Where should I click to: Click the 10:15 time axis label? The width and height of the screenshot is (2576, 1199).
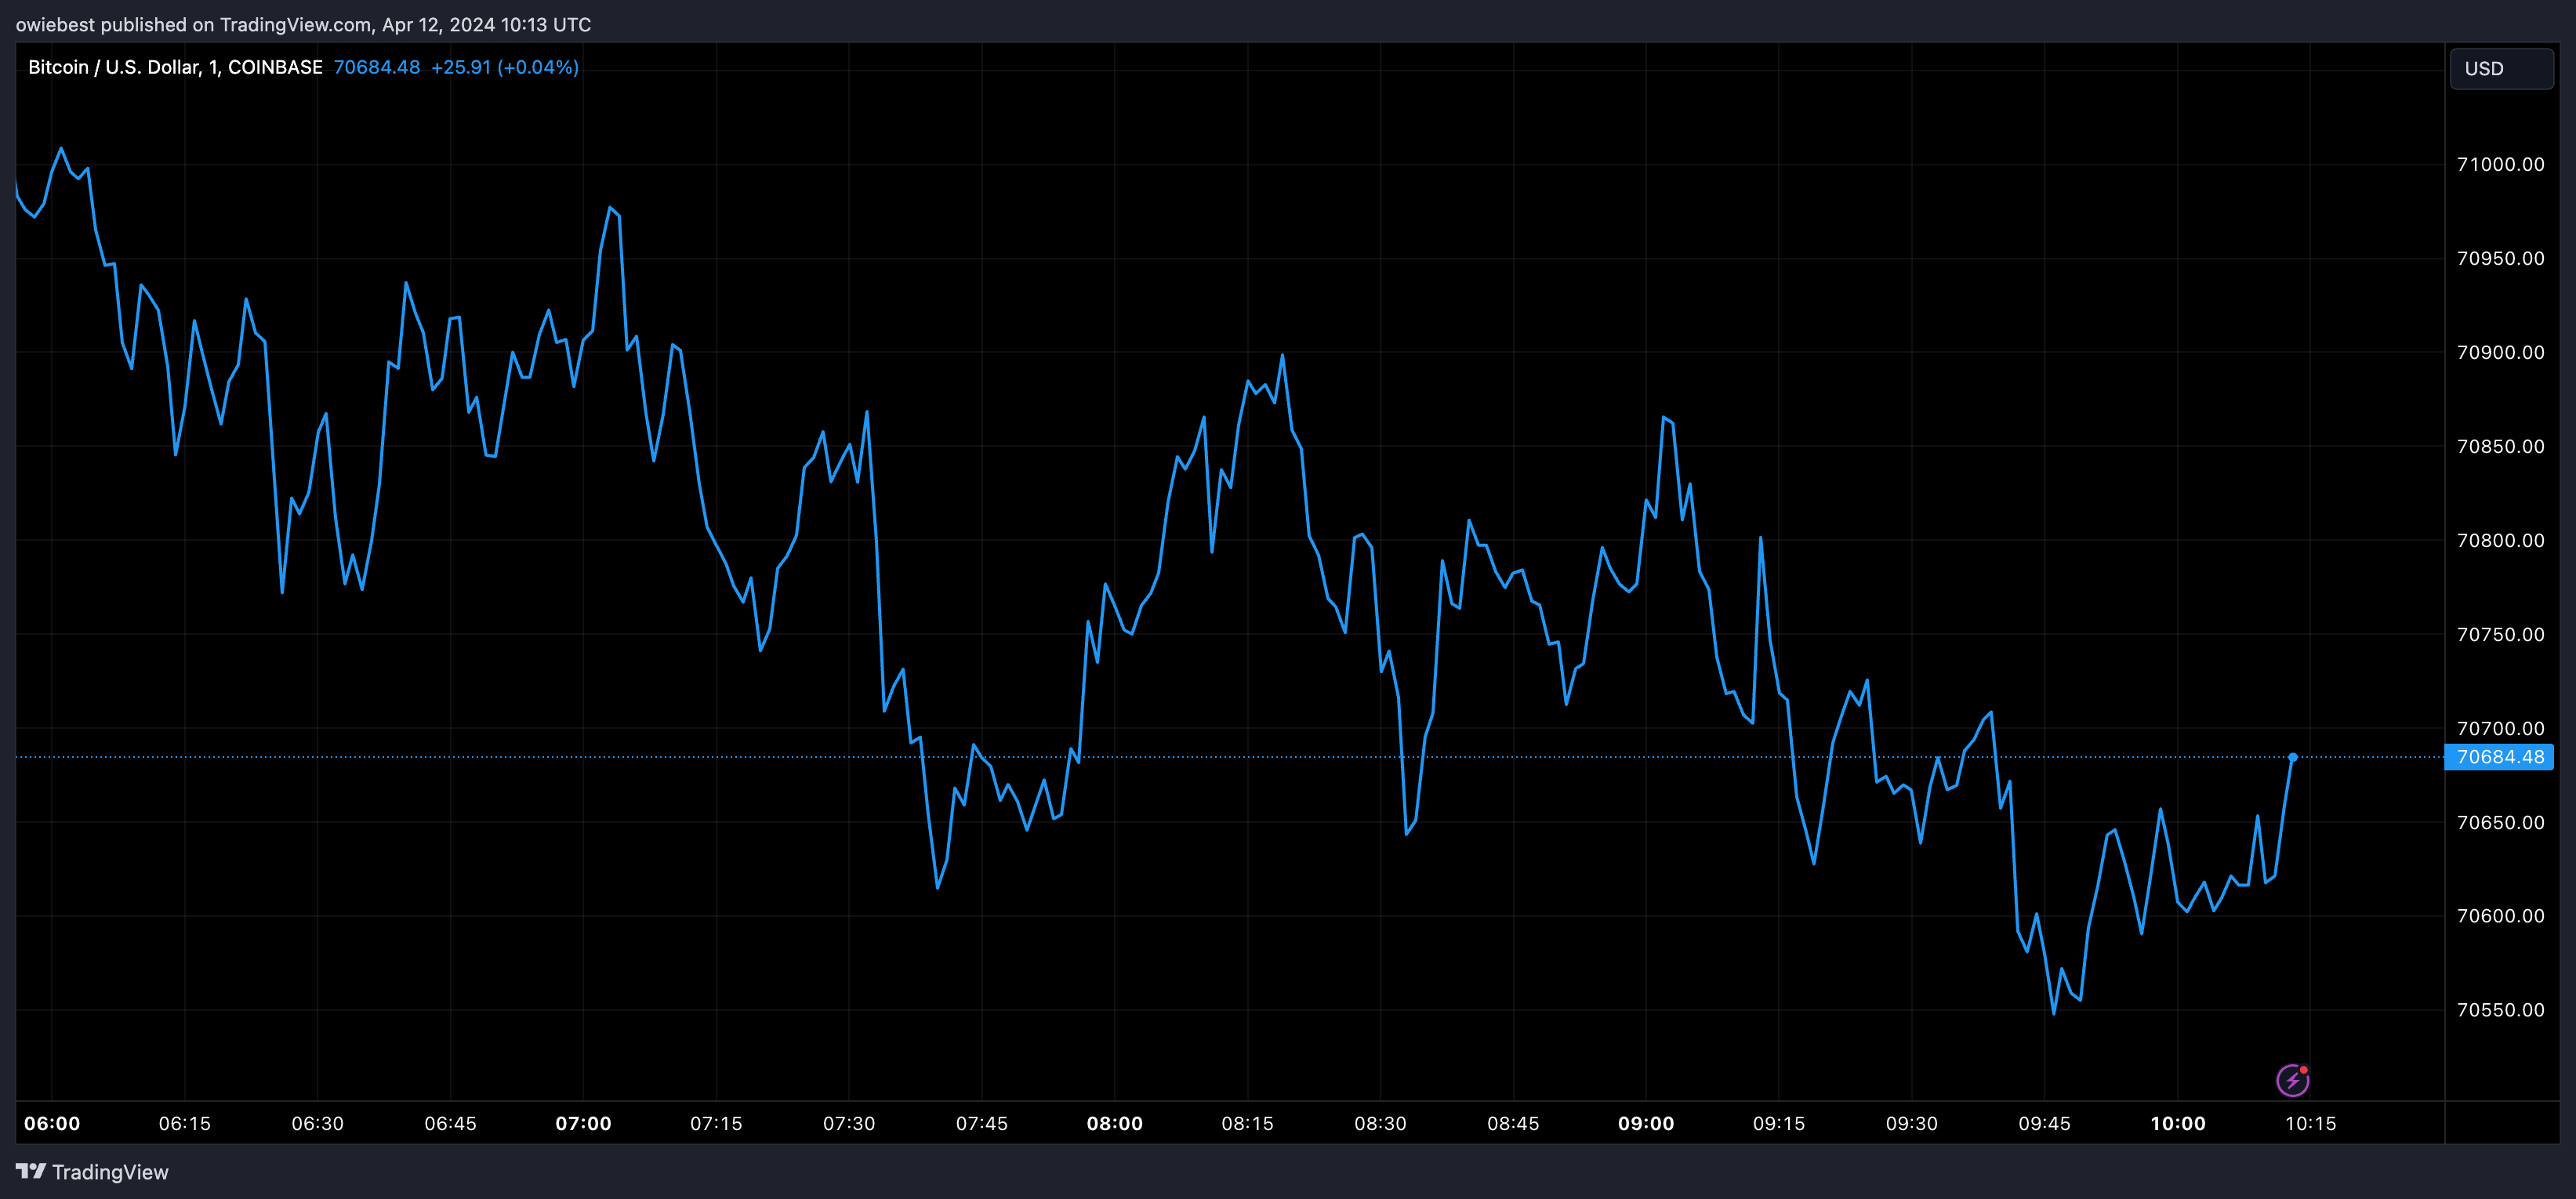click(2311, 1123)
